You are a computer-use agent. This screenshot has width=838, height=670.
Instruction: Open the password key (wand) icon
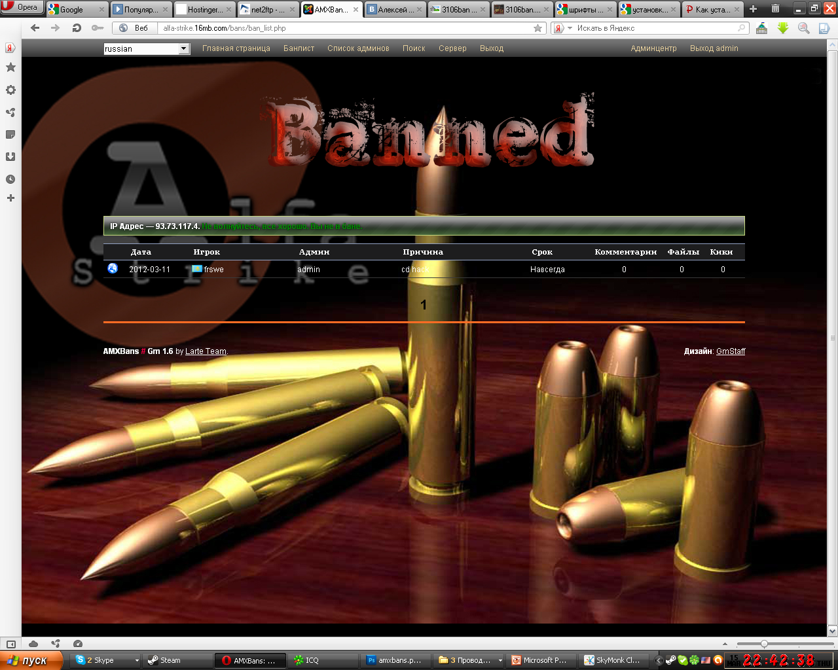(98, 28)
